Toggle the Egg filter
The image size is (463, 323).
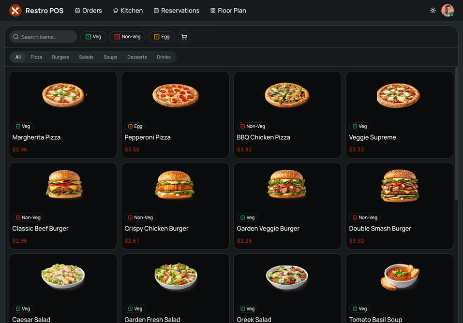(162, 37)
